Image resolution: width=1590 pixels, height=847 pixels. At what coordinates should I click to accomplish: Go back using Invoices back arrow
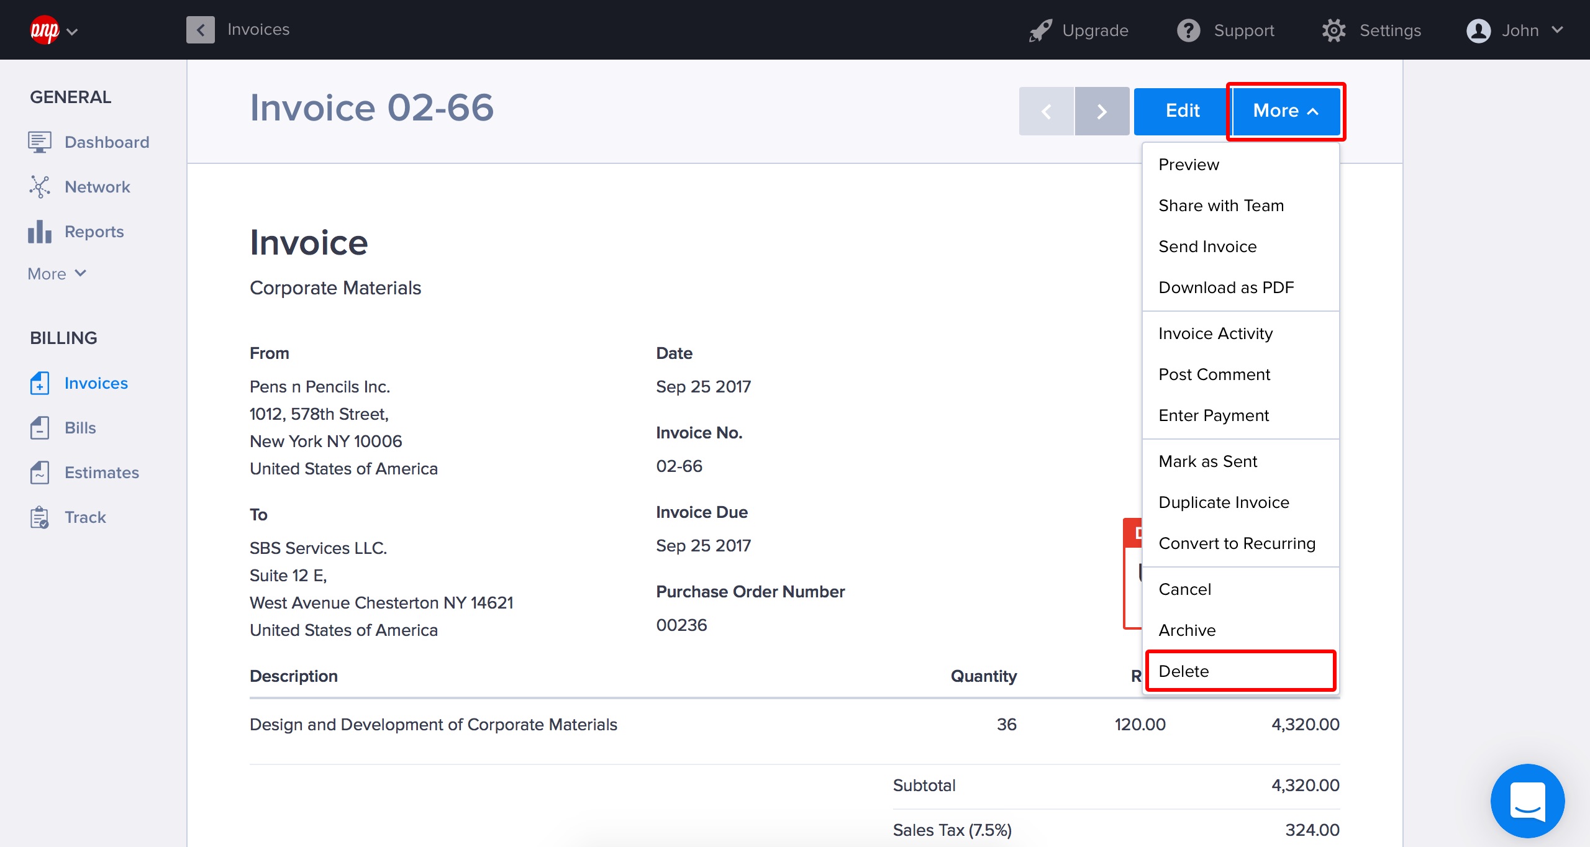point(200,30)
